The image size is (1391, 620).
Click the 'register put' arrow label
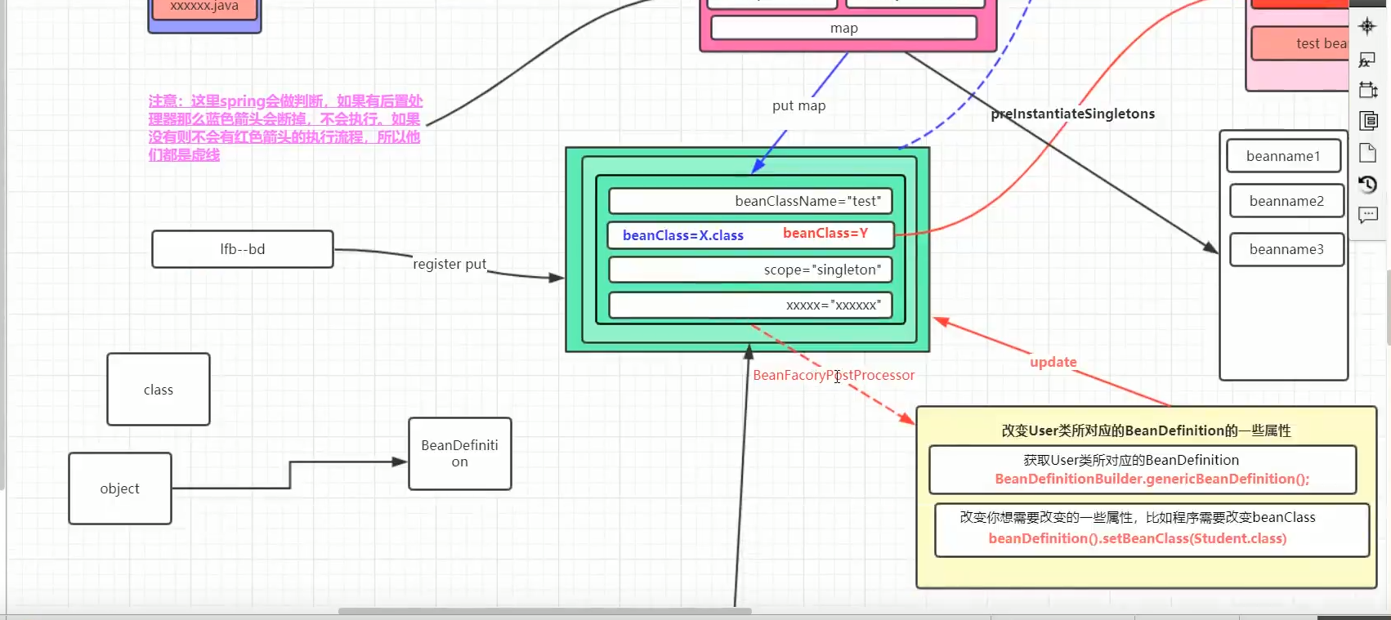coord(450,264)
